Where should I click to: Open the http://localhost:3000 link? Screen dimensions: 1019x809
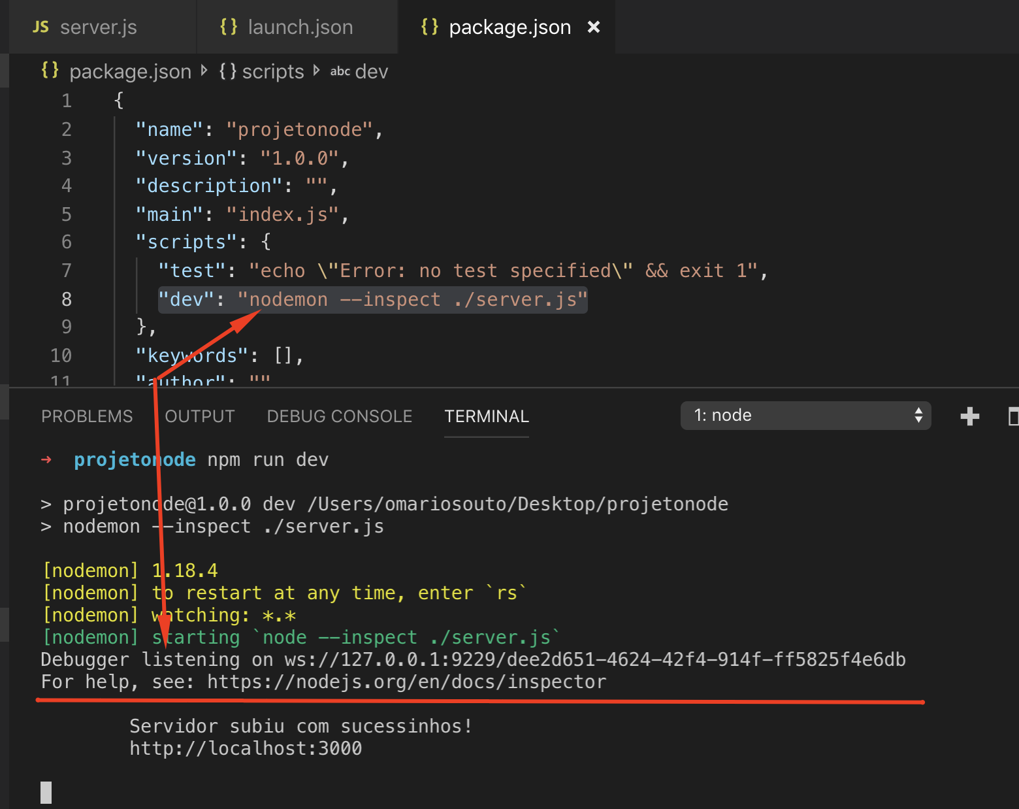pos(246,748)
